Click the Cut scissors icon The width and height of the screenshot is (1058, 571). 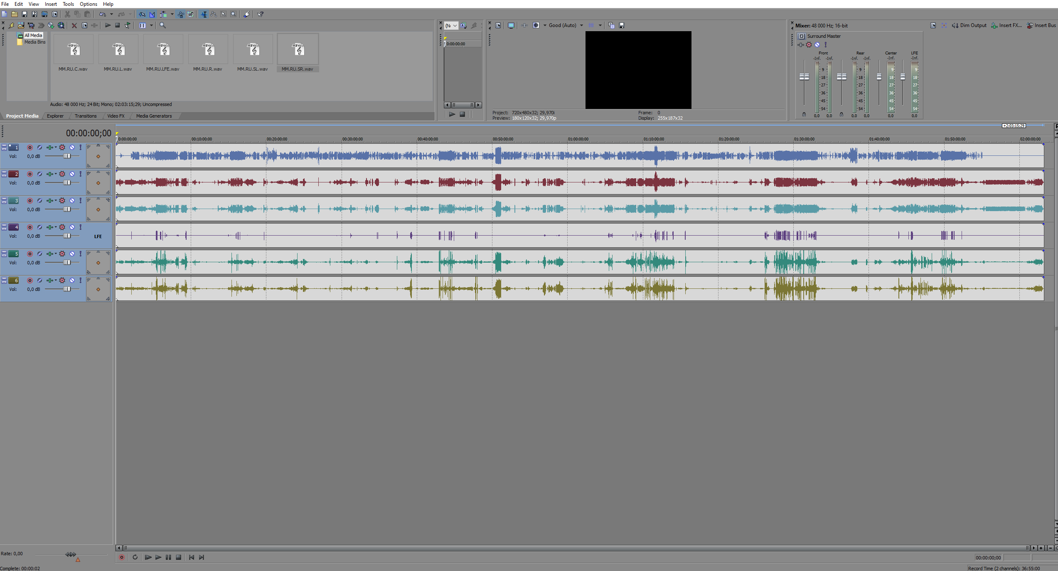tap(67, 14)
